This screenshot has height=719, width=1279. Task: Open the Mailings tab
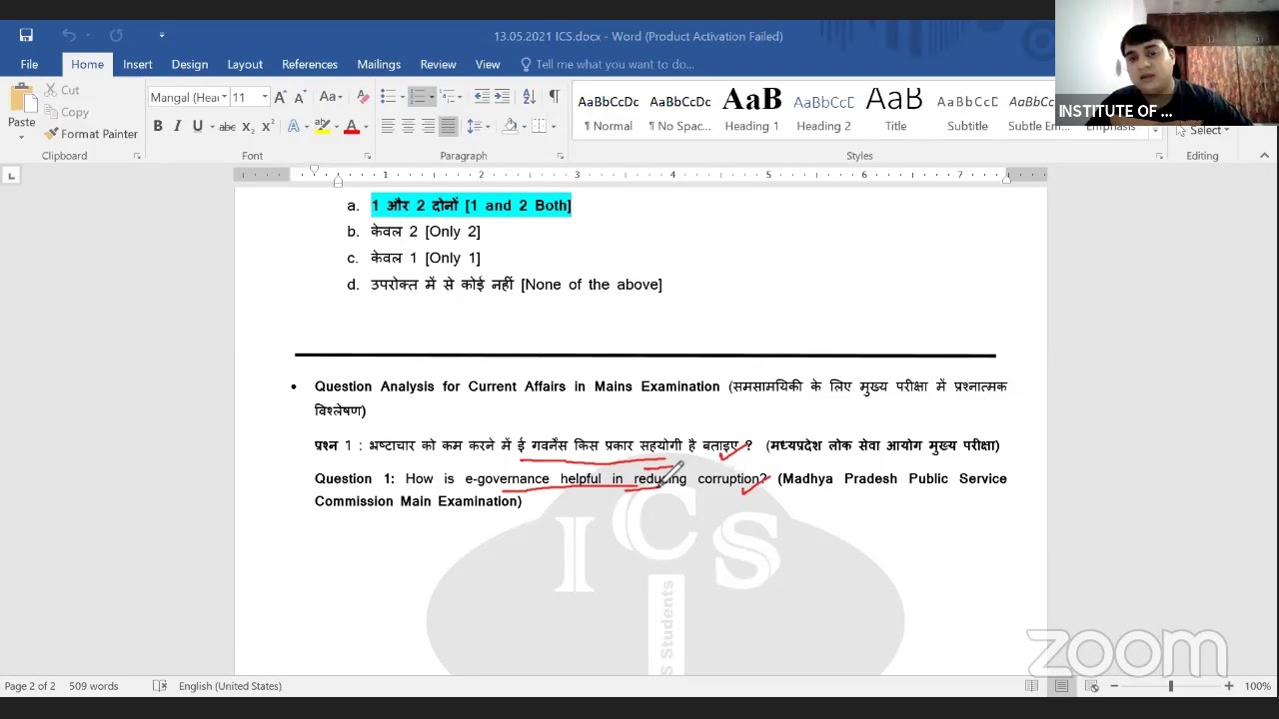click(x=379, y=64)
